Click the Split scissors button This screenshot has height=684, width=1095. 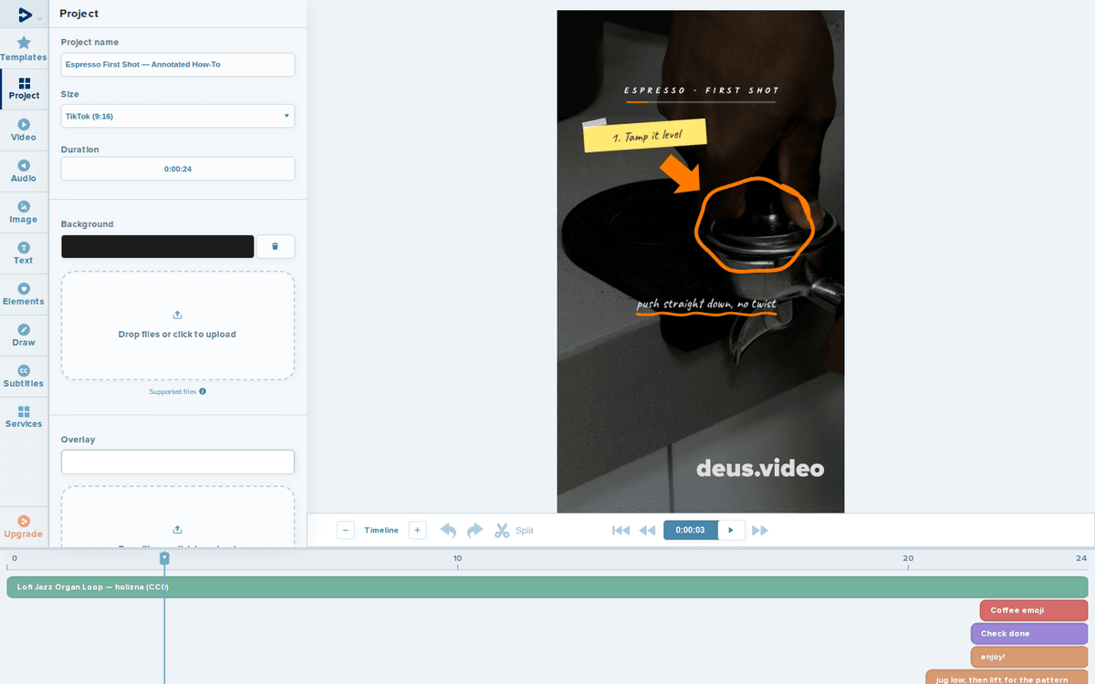click(514, 530)
